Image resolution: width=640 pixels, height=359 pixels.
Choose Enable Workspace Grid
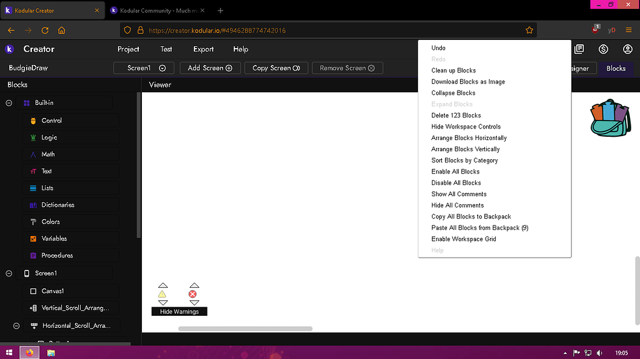(x=495, y=239)
